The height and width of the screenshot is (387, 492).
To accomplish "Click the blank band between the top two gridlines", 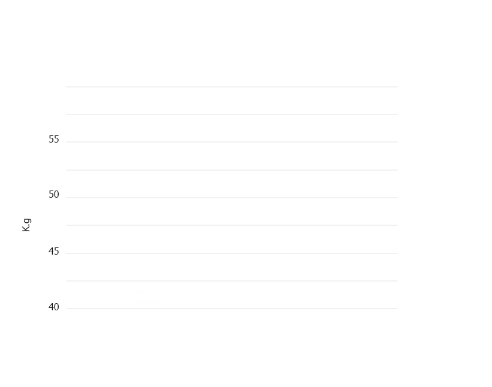I will tap(232, 100).
